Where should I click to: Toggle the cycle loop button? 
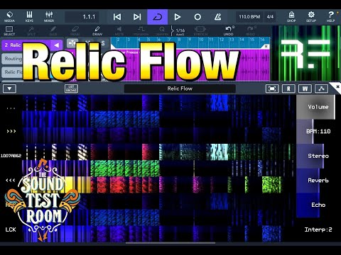[x=158, y=17]
